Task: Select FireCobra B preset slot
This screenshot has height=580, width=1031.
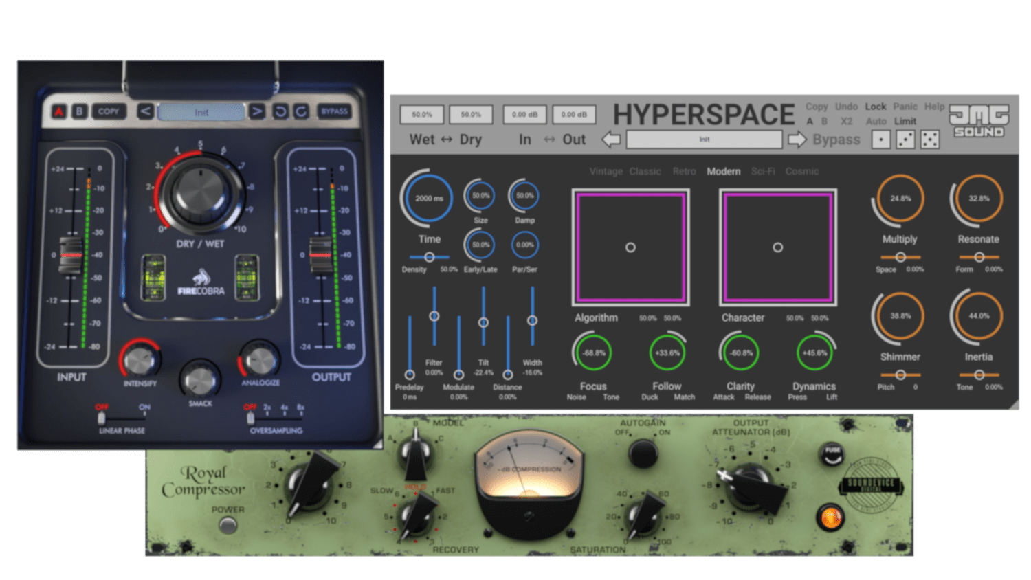Action: tap(80, 111)
